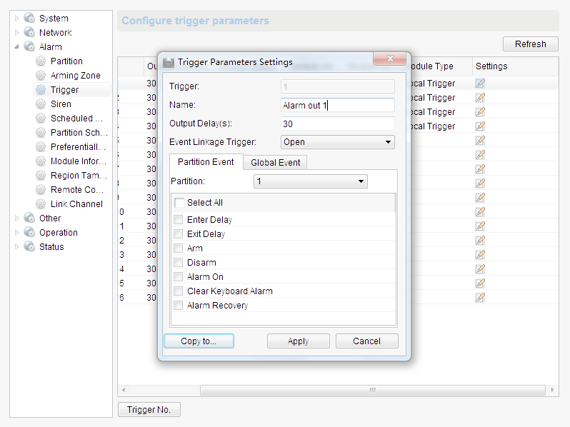The height and width of the screenshot is (427, 570).
Task: Open the Preferentiall... sidebar item
Action: tap(78, 147)
